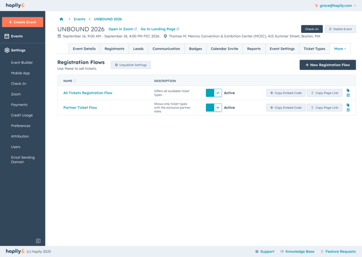Open the More tab dropdown
The image size is (362, 257).
340,49
